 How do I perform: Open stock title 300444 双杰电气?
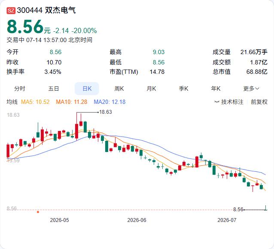(46, 10)
